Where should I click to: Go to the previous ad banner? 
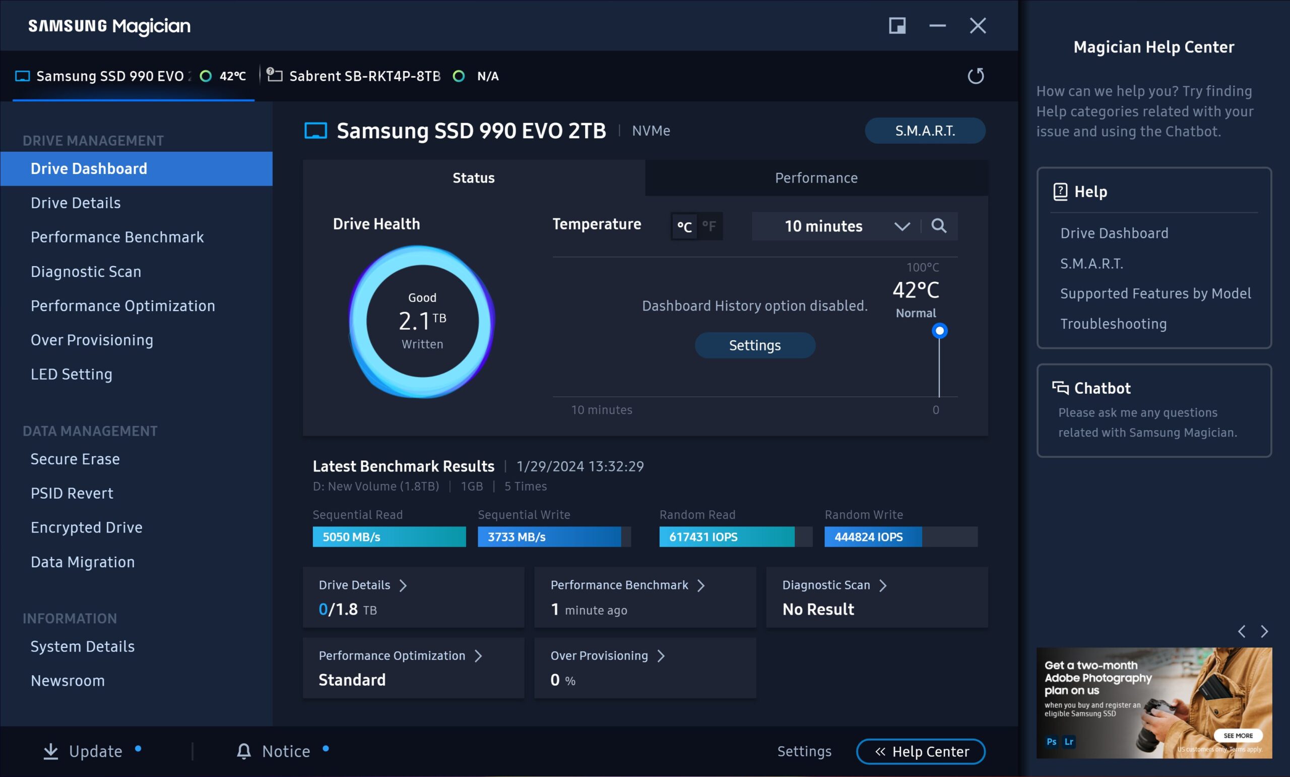click(1241, 631)
